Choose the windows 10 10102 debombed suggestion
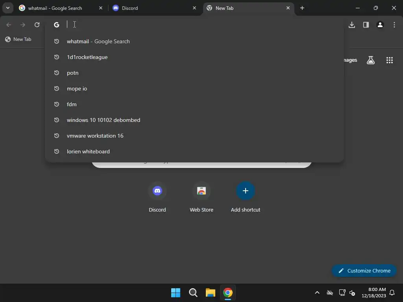 [x=194, y=120]
